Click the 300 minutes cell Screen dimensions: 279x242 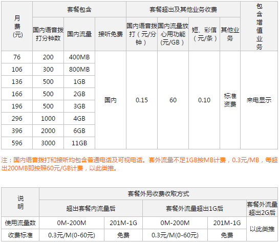coord(48,70)
